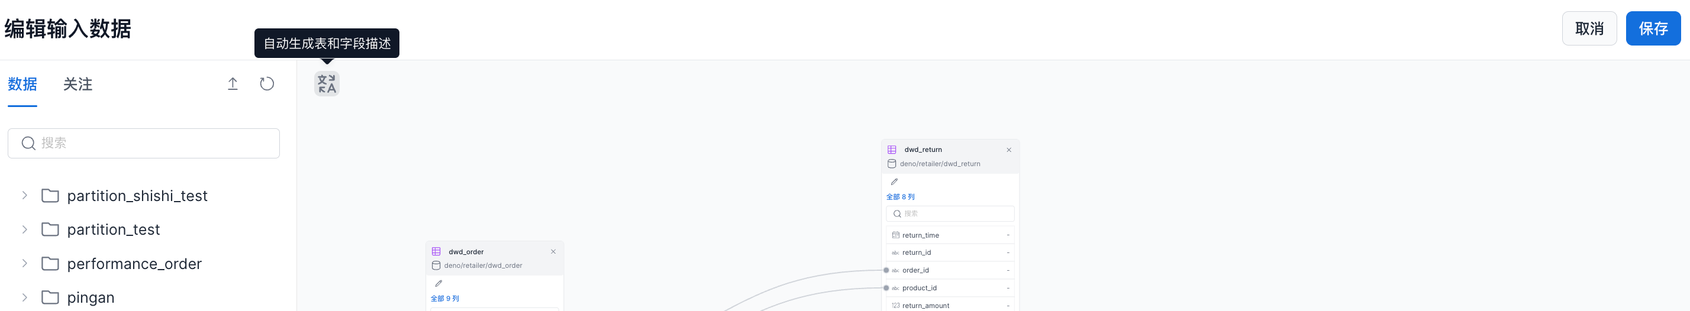Click the auto-generate descriptions translate icon

click(x=326, y=84)
